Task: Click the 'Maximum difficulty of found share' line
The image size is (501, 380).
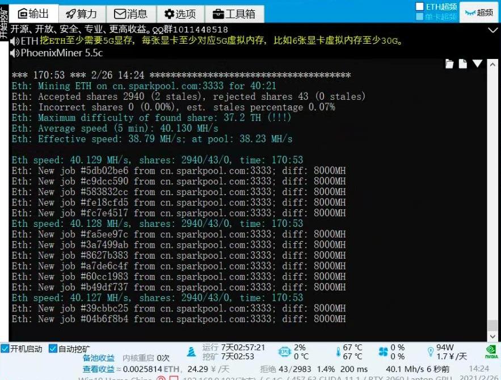Action: [151, 117]
